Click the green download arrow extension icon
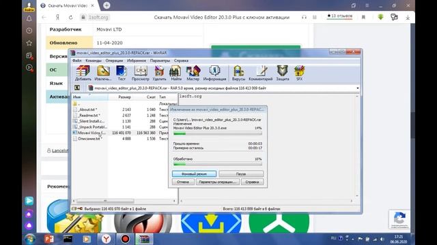 click(380, 17)
